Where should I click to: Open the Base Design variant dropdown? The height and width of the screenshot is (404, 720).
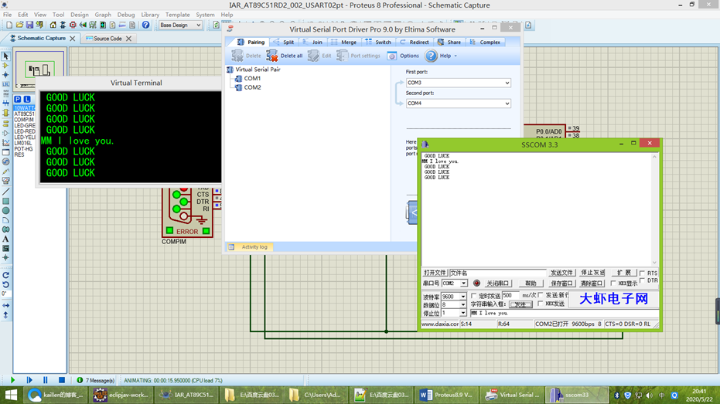click(x=180, y=25)
